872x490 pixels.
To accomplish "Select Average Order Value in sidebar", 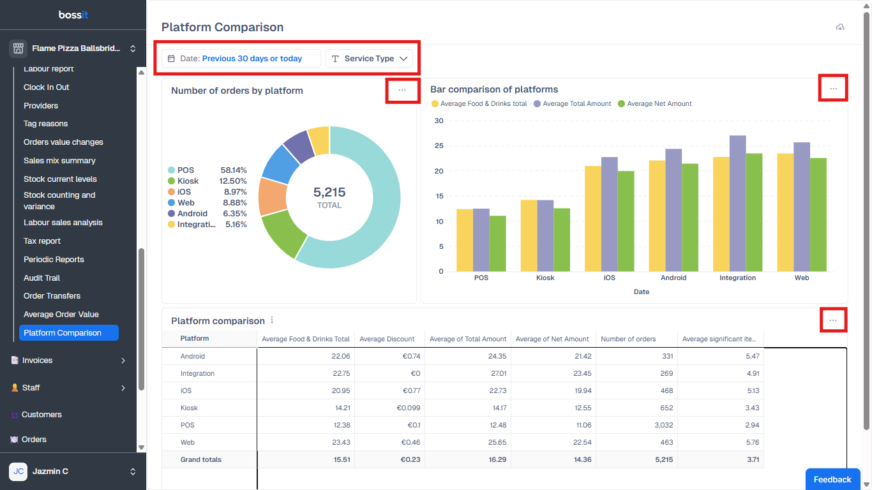I will click(x=61, y=315).
